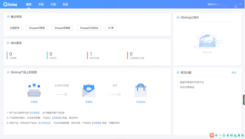Image resolution: width=245 pixels, height=139 pixels.
Task: Open Shopee草稿箱 shortcut
Action: click(63, 28)
